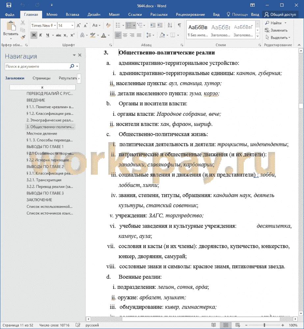Increase paragraph indent icon
This screenshot has height=329, width=304.
tap(160, 25)
